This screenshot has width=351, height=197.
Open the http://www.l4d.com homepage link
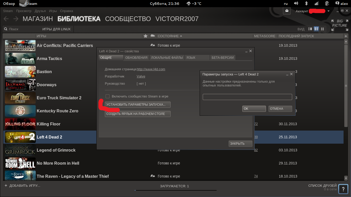click(x=151, y=69)
